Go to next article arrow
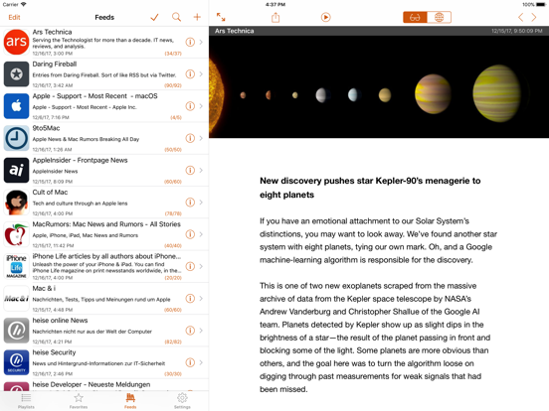This screenshot has height=411, width=549. (534, 17)
